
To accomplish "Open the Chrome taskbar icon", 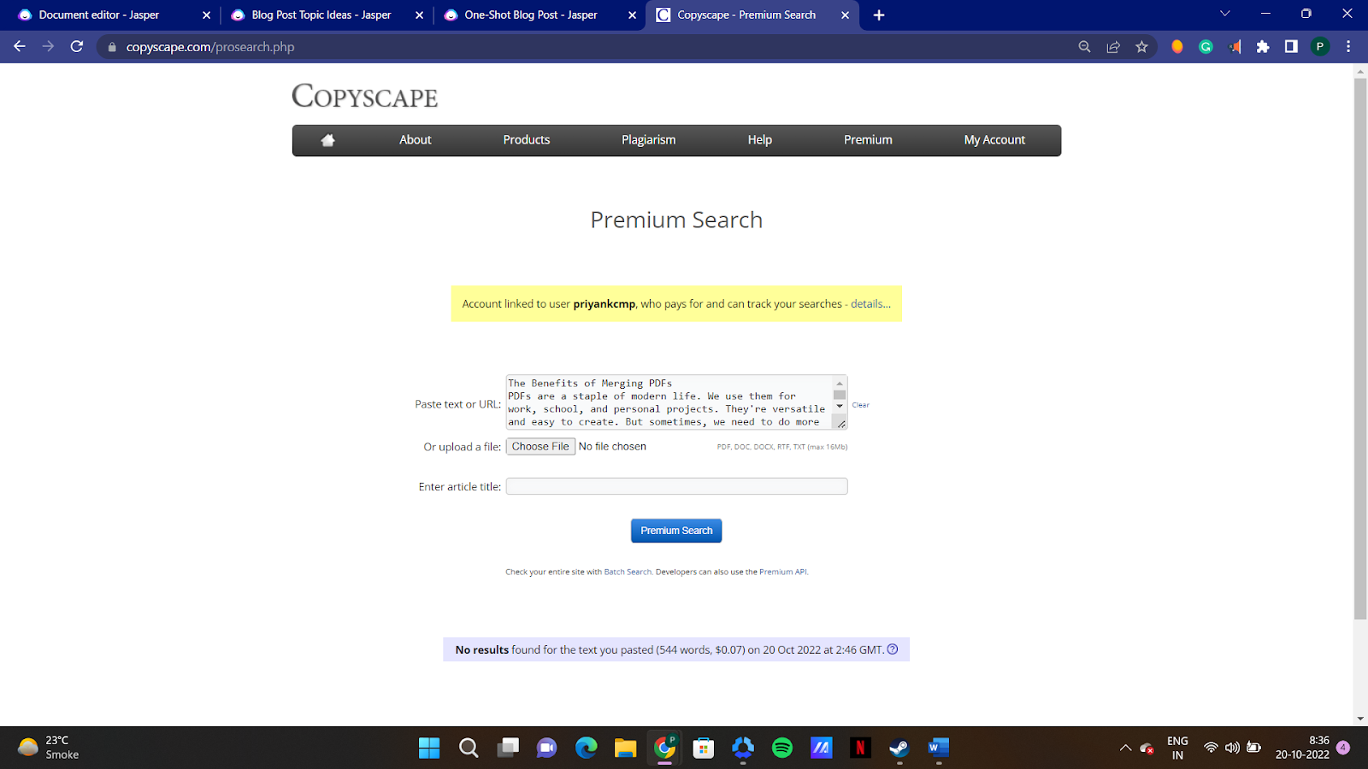I will [664, 748].
